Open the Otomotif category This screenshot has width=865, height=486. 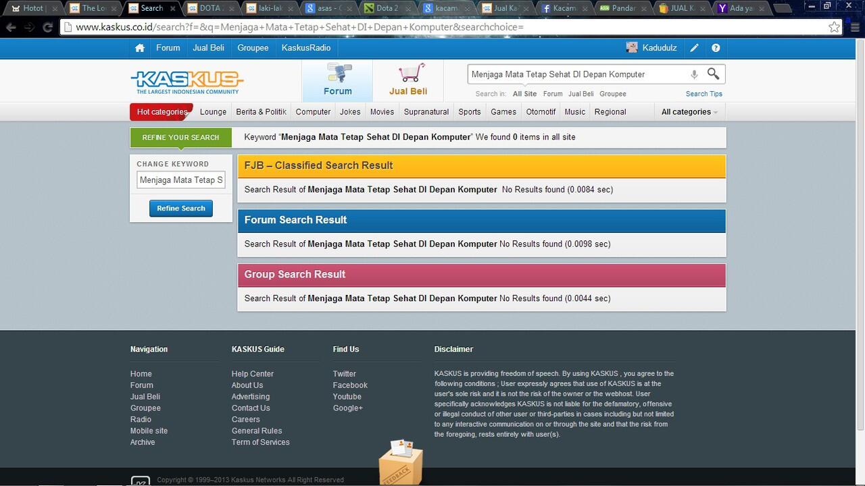541,112
